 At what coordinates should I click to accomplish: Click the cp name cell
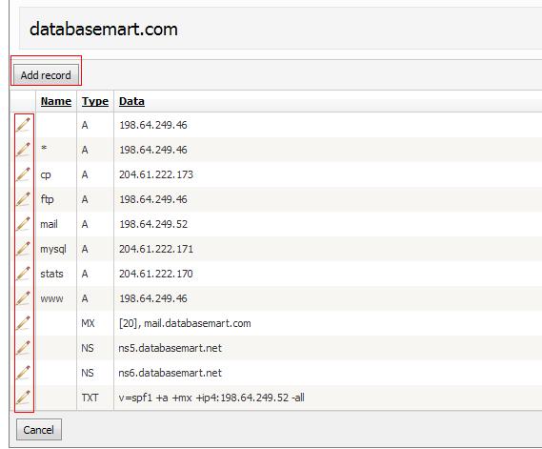[x=46, y=175]
